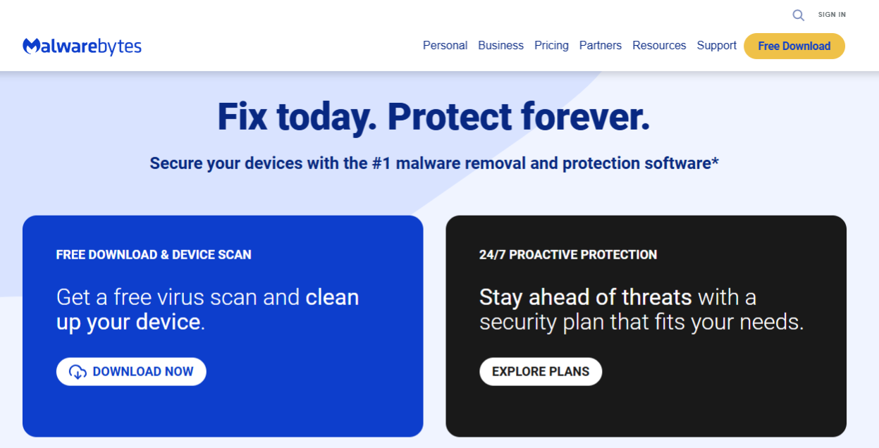Select Support in navigation bar

coord(717,46)
